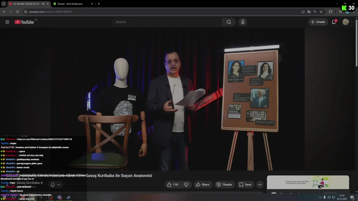358x201 pixels.
Task: Click chat message 'OPERA GX KULLAN ABŞ'
Action: (x=31, y=155)
